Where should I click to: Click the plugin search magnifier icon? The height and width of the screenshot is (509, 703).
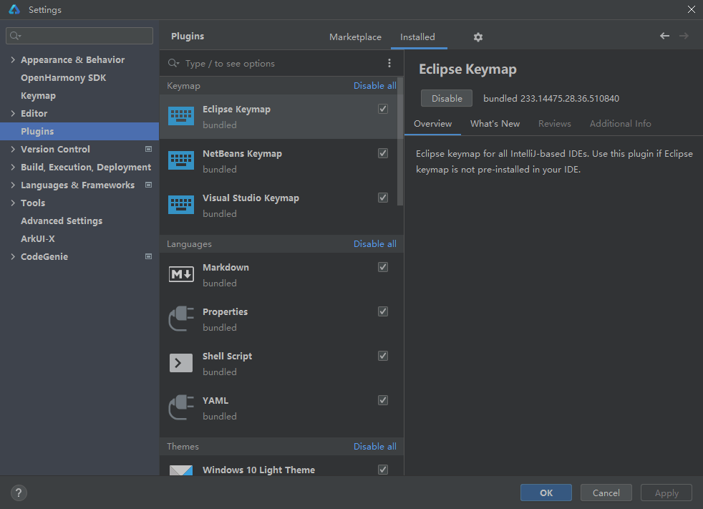(x=173, y=63)
